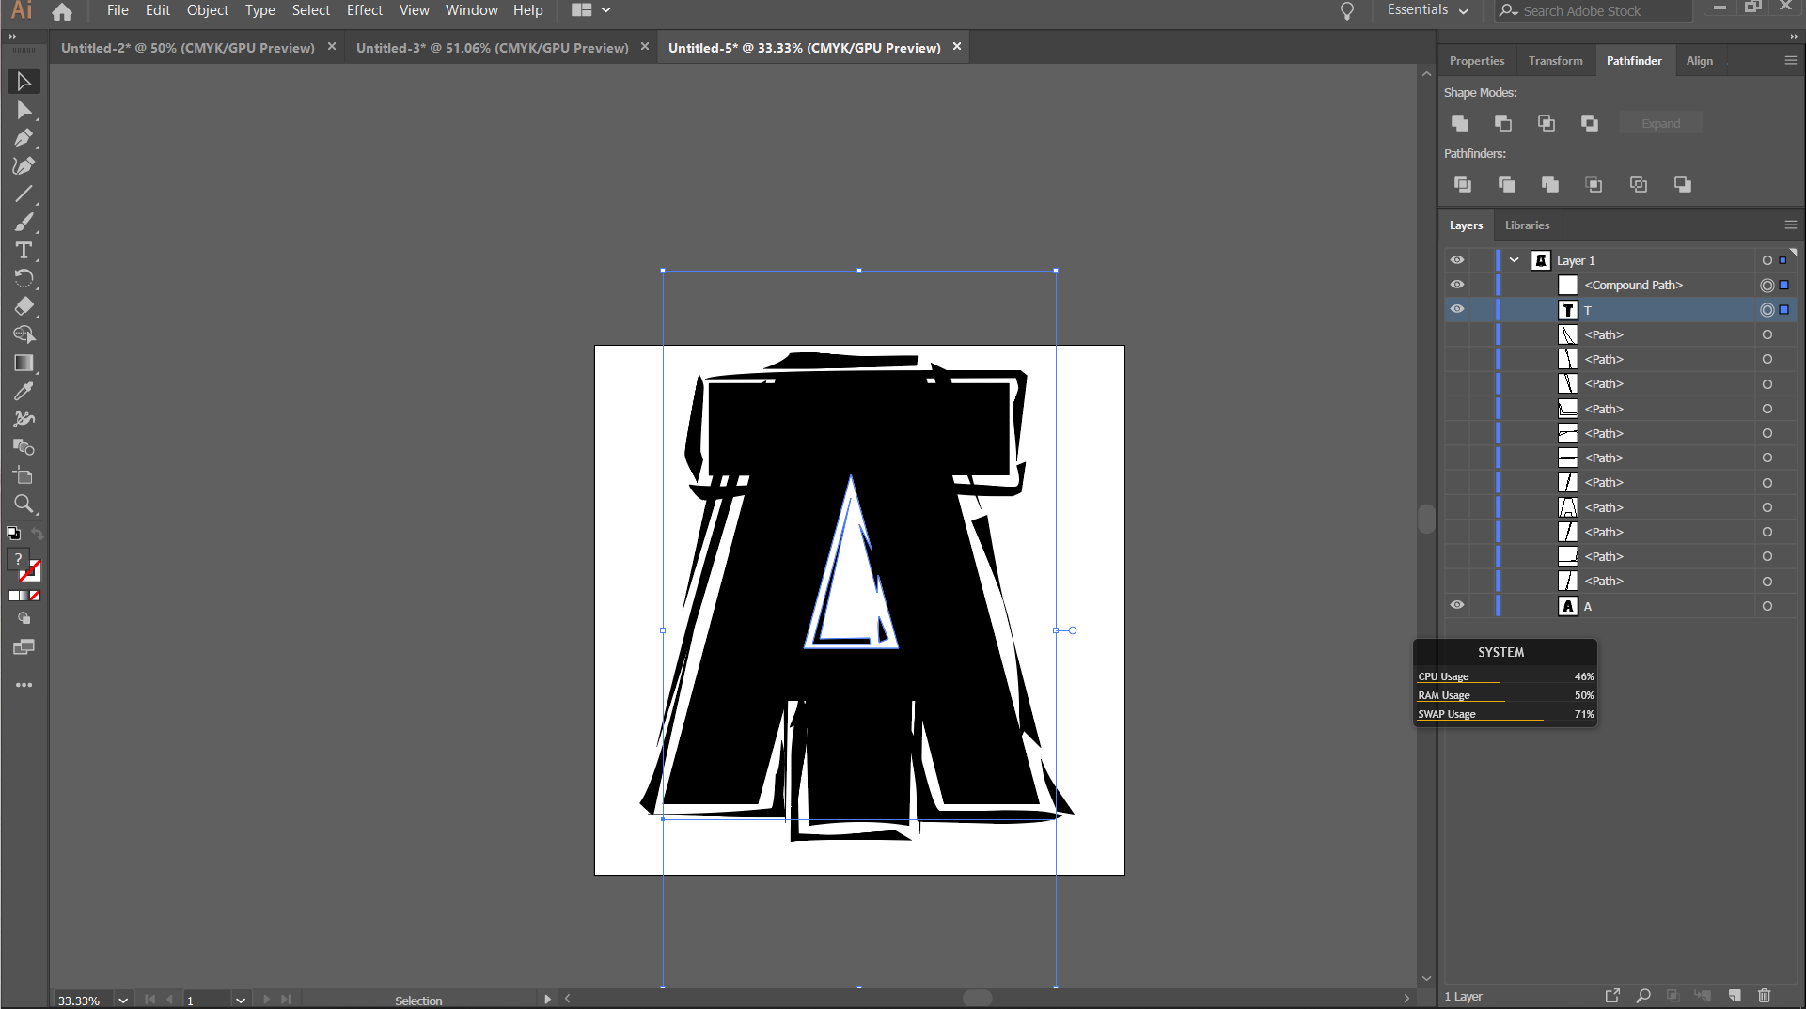Open artboard navigation dropdown
The width and height of the screenshot is (1806, 1009).
[241, 1001]
